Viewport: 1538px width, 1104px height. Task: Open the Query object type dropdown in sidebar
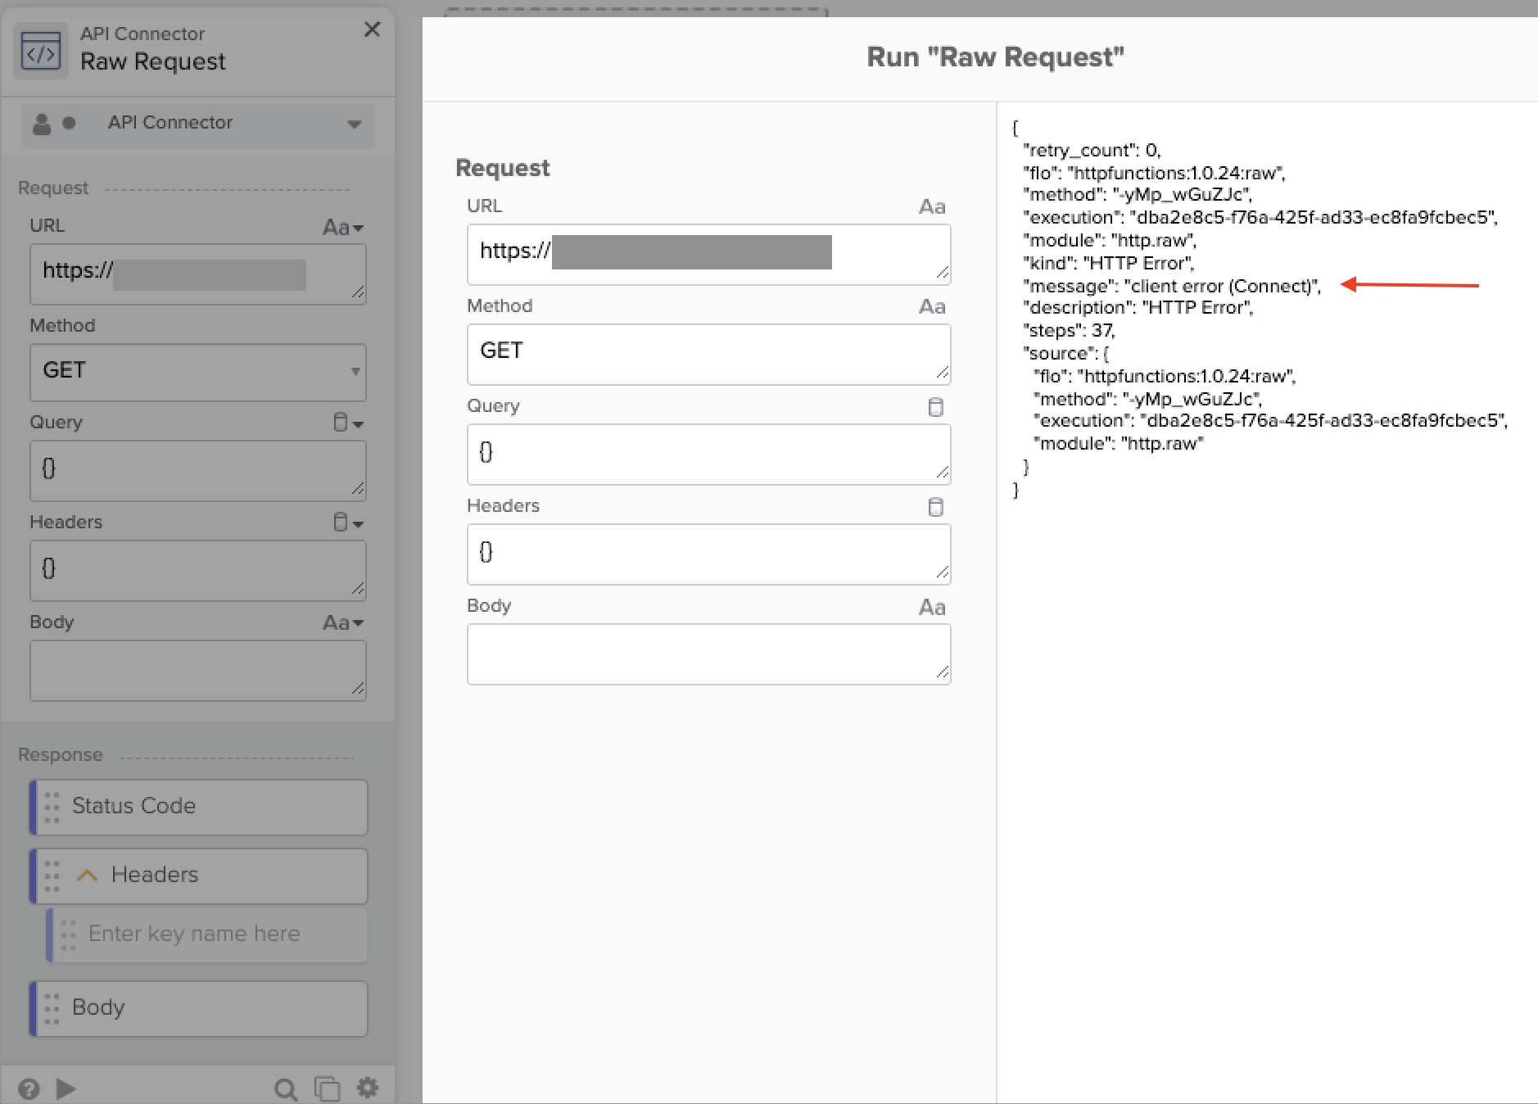coord(348,423)
